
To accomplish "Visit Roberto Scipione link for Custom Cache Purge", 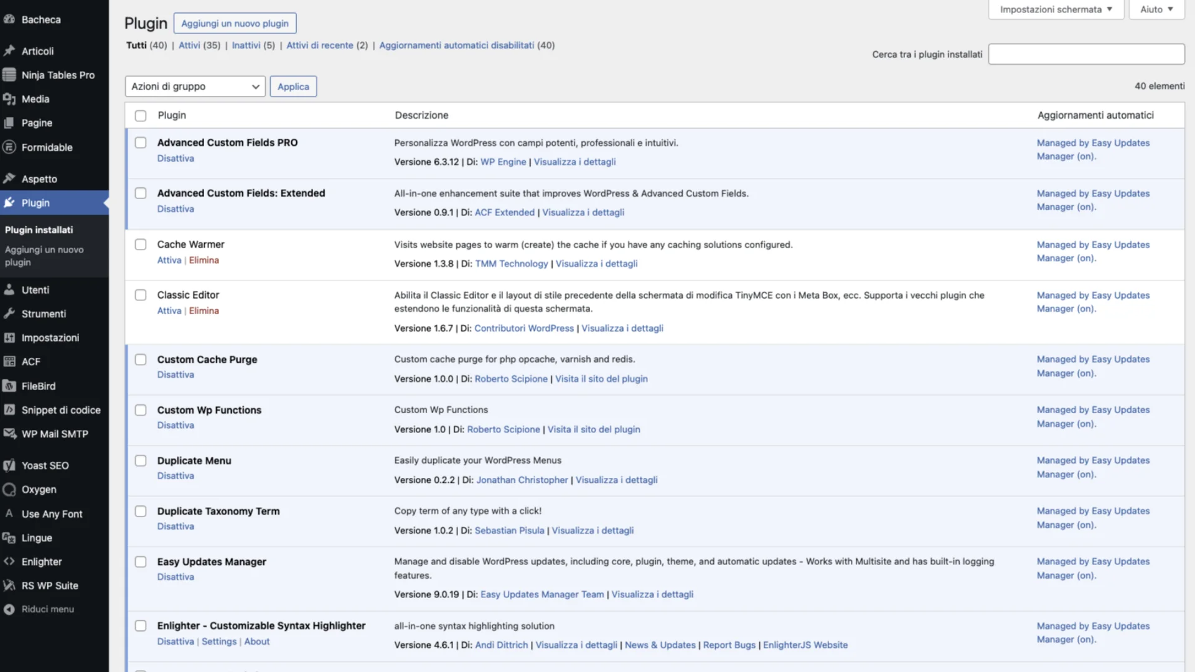I will click(511, 379).
